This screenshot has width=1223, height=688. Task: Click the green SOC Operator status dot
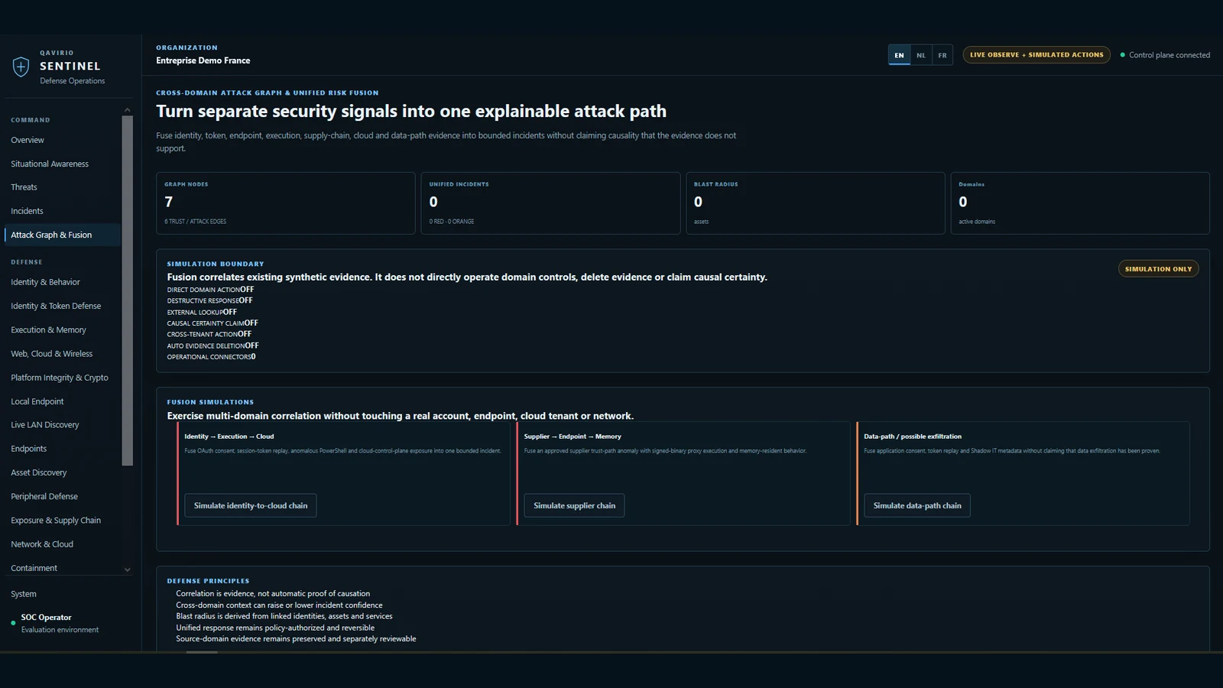[13, 623]
